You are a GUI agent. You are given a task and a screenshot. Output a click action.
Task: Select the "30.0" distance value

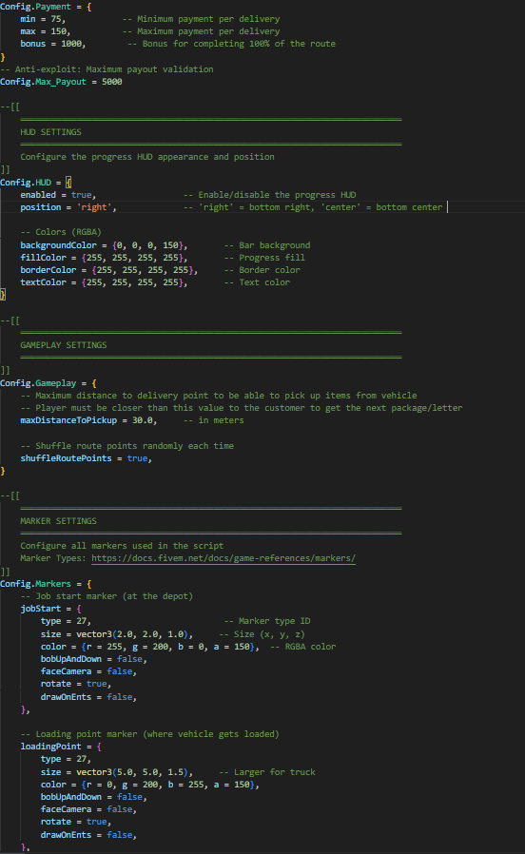pyautogui.click(x=142, y=420)
